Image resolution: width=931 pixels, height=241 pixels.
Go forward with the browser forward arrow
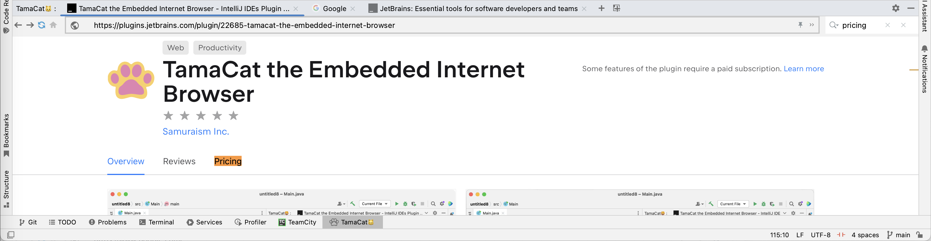pyautogui.click(x=30, y=25)
